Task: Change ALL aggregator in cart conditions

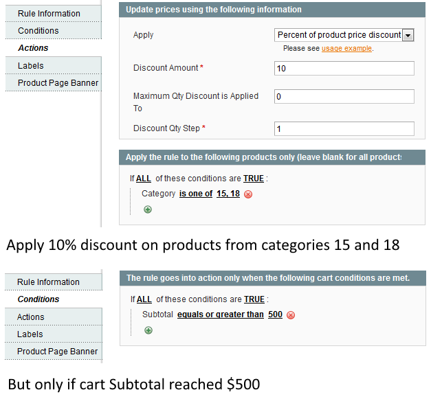Action: tap(144, 299)
